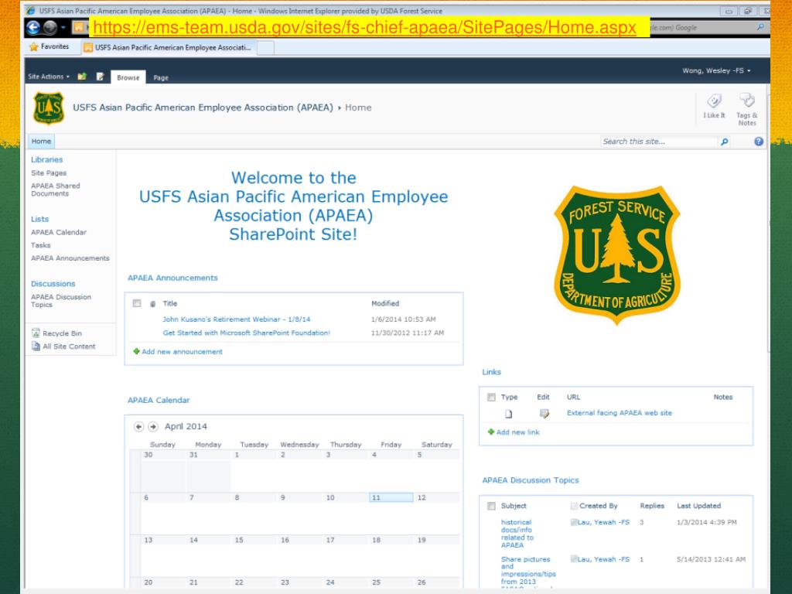Toggle select-all checkbox in Discussion Topics

(491, 506)
